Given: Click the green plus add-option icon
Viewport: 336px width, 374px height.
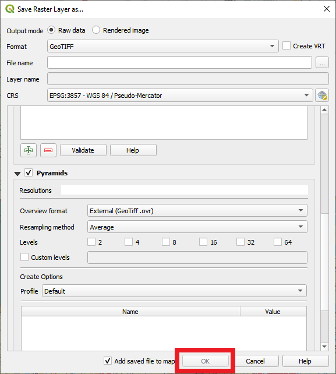Looking at the screenshot, I should (x=29, y=150).
